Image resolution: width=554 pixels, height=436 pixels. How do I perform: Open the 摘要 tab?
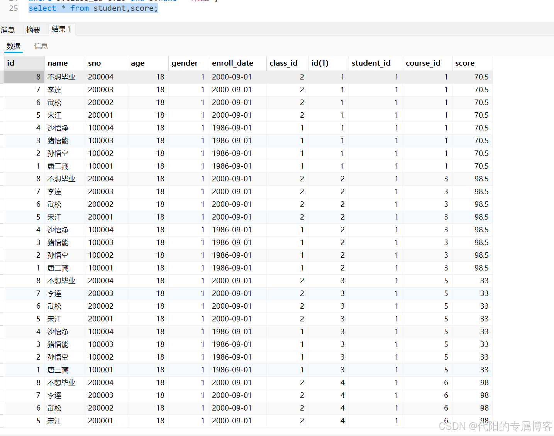tap(33, 30)
